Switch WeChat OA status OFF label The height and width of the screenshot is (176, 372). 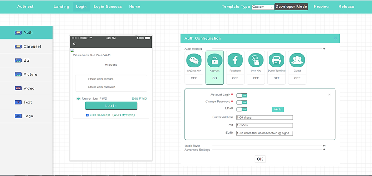point(194,78)
